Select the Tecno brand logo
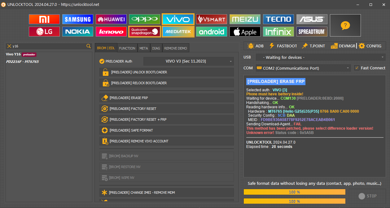This screenshot has width=390, height=208. (278, 19)
